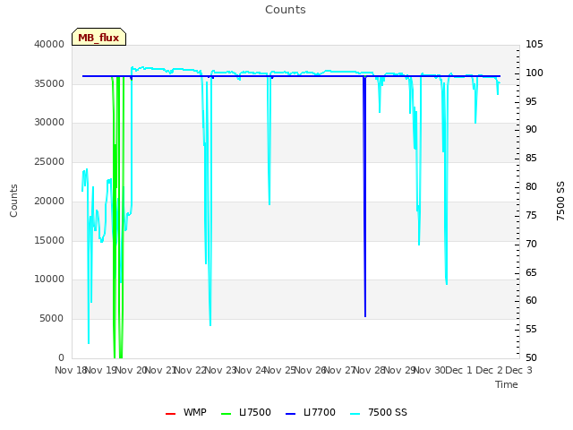This screenshot has height=430, width=573.
Task: Click the 65 right-axis tick label
Action: click(x=531, y=272)
